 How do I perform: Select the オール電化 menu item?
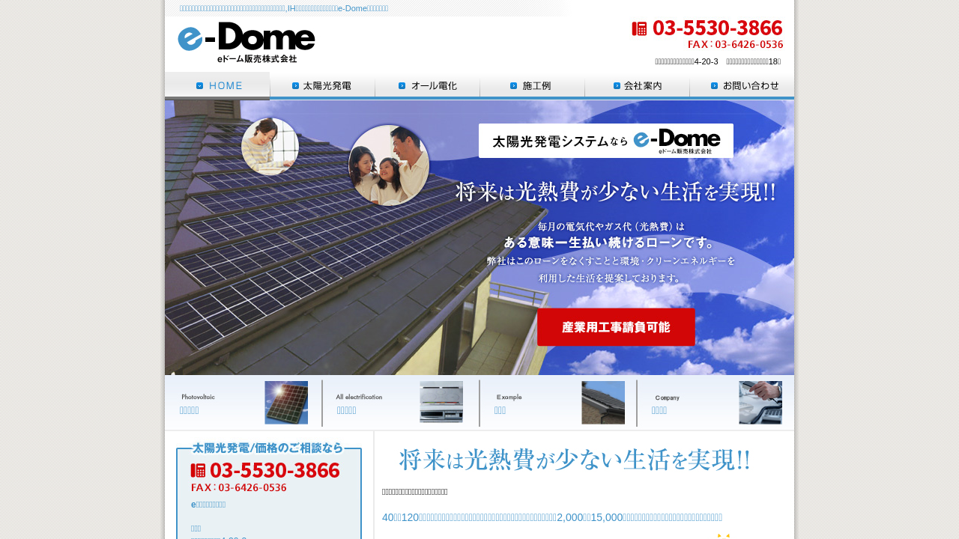(427, 85)
